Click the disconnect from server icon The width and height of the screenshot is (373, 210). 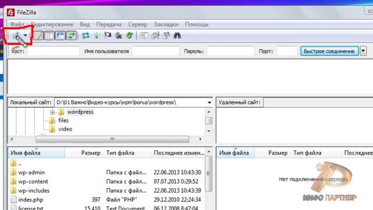point(118,36)
